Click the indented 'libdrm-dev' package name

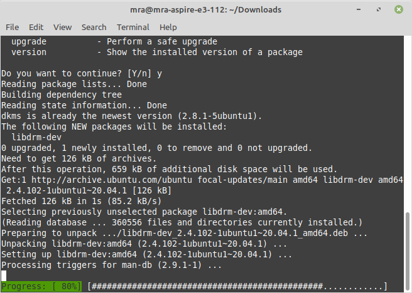click(x=36, y=137)
